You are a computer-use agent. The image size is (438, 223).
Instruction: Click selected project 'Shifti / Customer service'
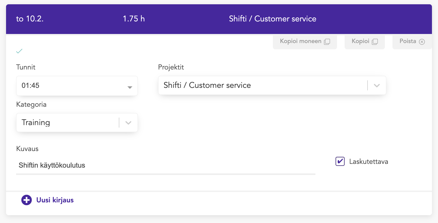(x=207, y=85)
